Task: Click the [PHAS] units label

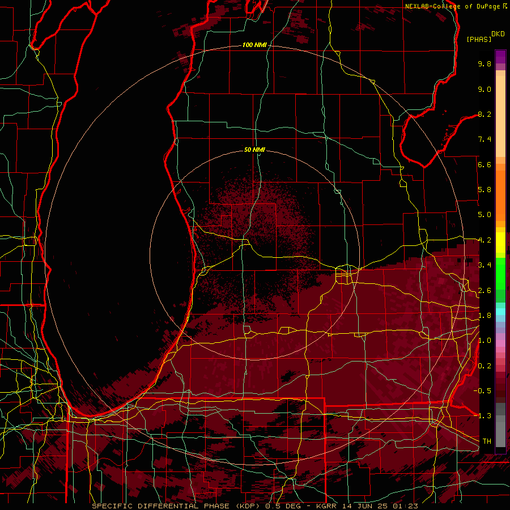Action: coord(479,40)
